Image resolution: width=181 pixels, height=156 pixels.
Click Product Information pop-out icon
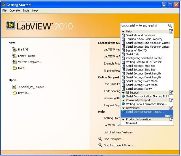[171, 119]
